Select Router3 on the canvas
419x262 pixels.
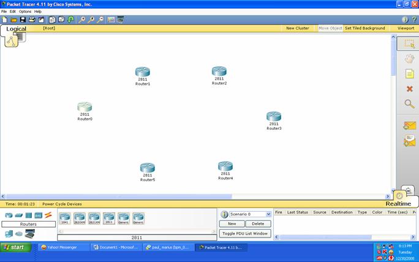274,118
